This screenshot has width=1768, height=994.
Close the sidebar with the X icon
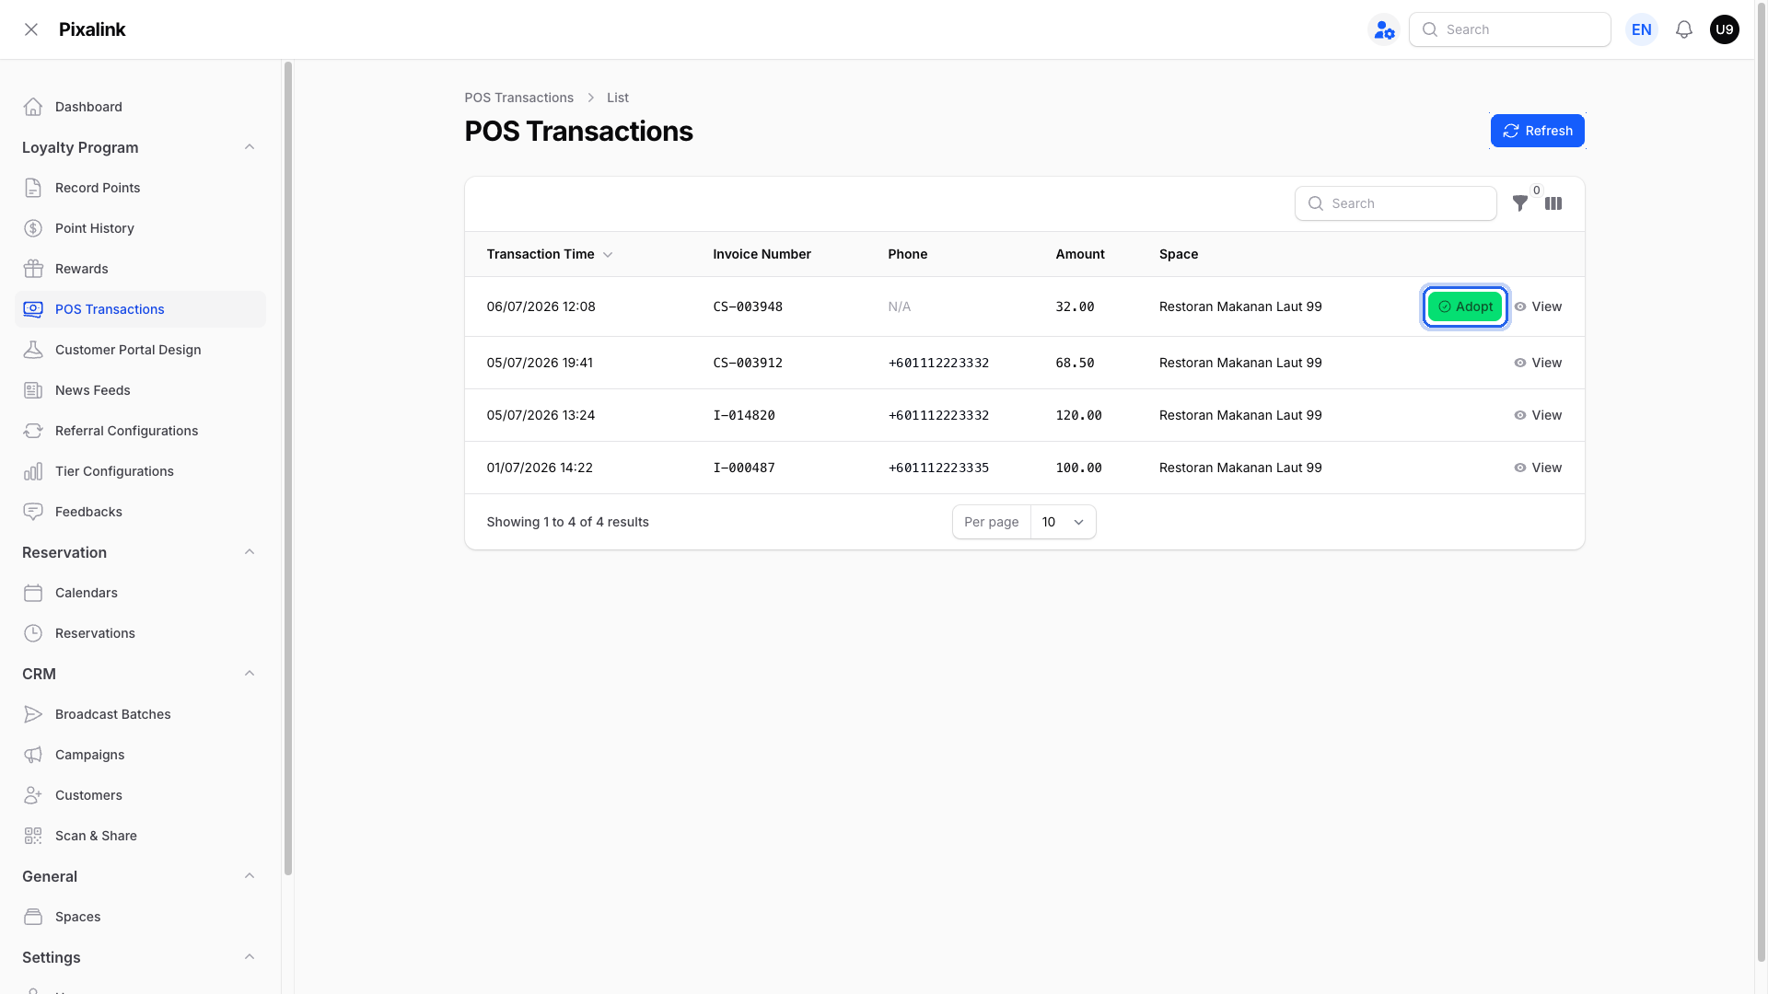point(31,29)
